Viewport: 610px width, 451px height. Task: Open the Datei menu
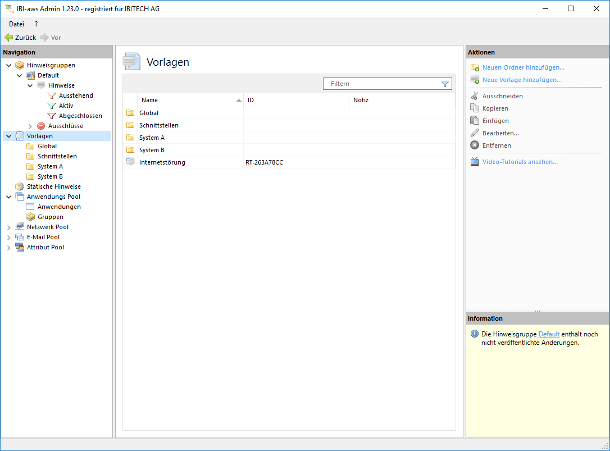pyautogui.click(x=16, y=24)
